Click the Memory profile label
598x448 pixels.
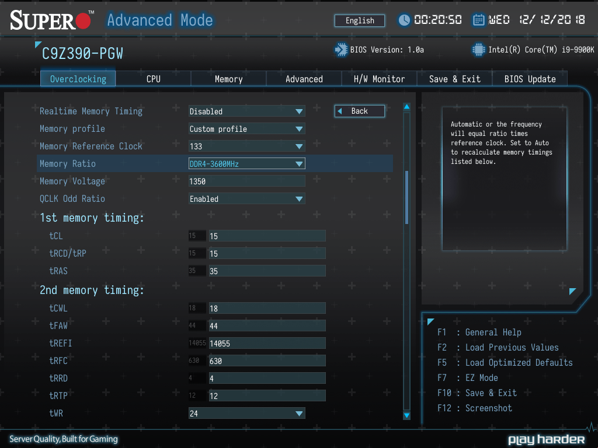72,129
